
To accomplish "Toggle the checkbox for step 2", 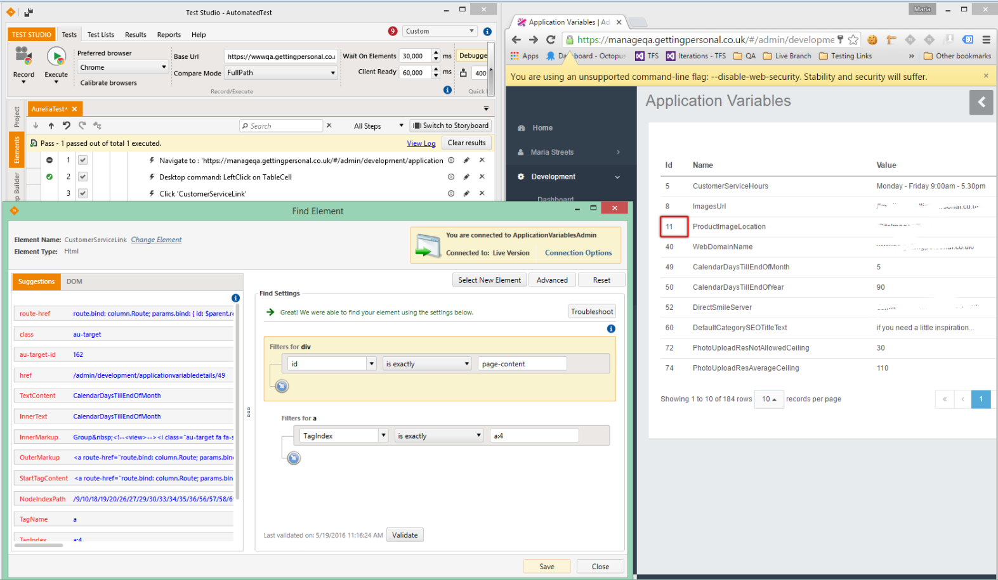I will pyautogui.click(x=82, y=177).
